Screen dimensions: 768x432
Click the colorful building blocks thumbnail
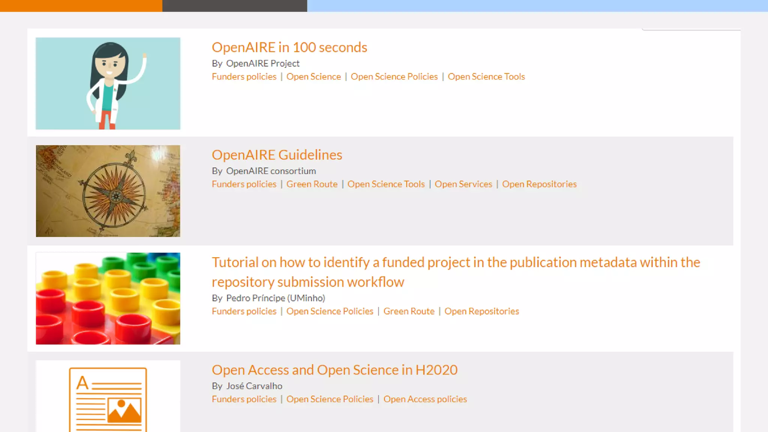[108, 298]
